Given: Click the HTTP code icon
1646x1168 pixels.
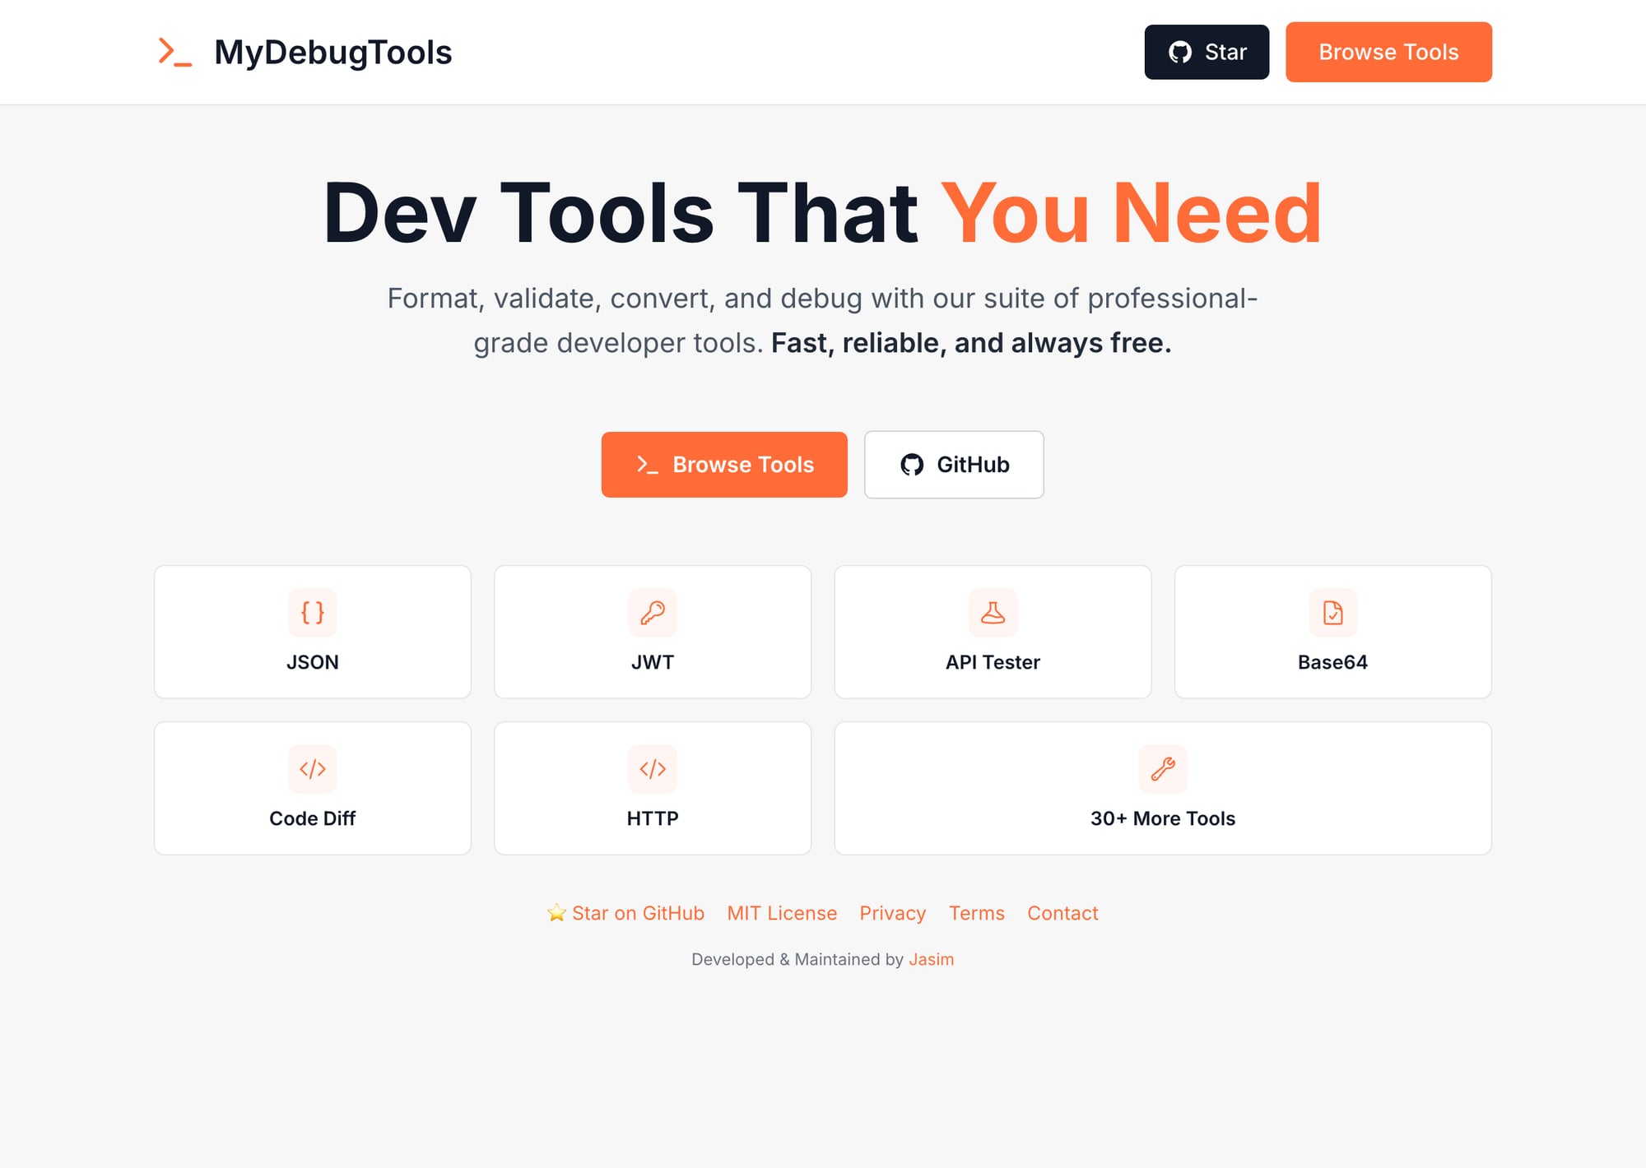Looking at the screenshot, I should pyautogui.click(x=653, y=769).
